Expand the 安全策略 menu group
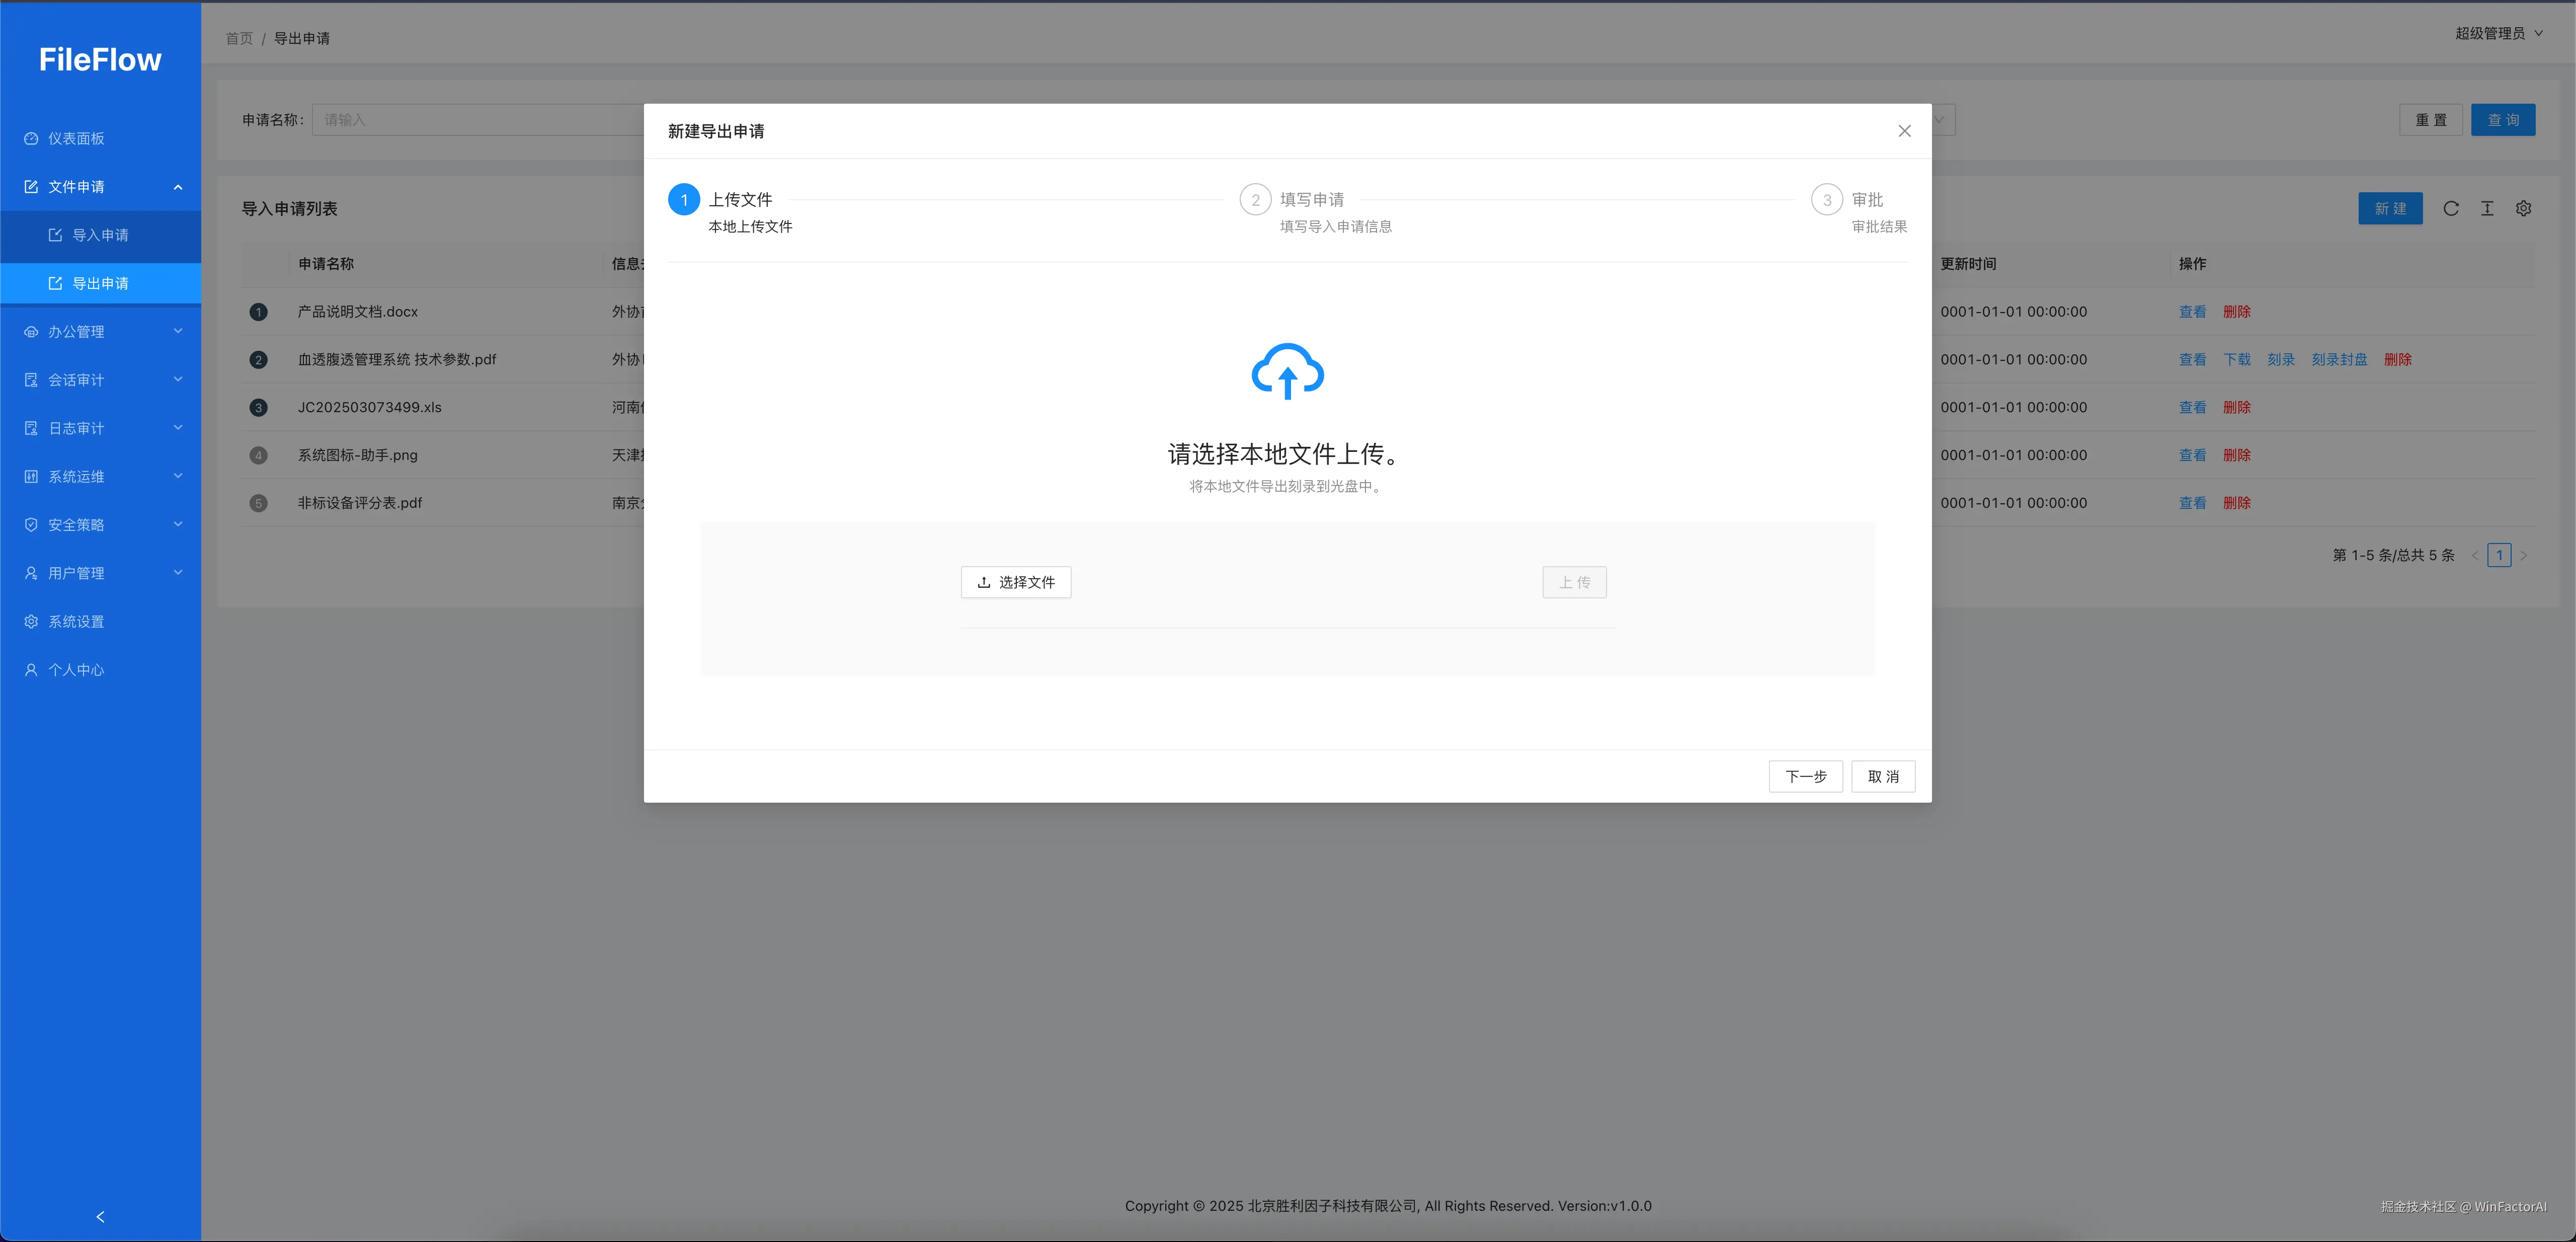 pyautogui.click(x=100, y=524)
